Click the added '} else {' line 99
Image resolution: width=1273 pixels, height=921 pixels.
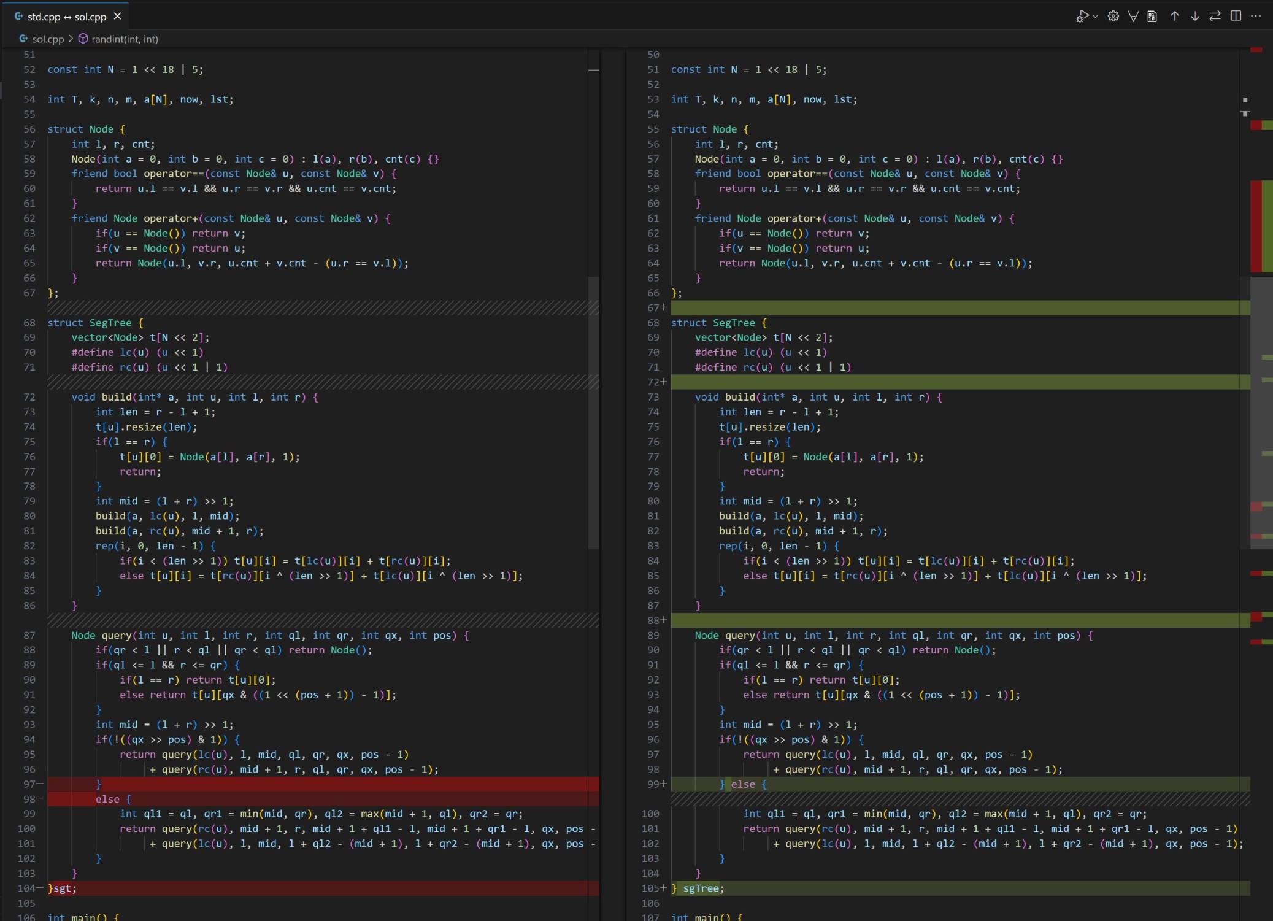pyautogui.click(x=742, y=784)
